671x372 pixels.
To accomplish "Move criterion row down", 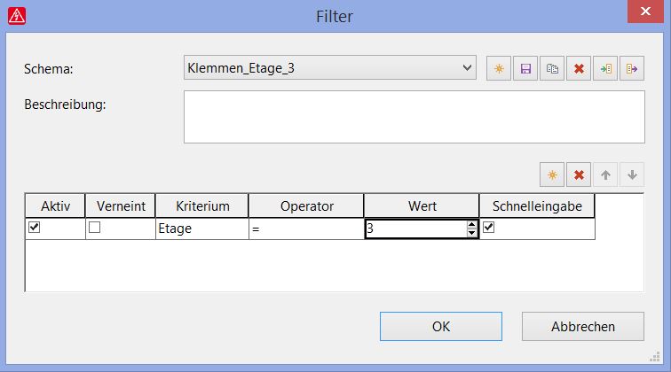I will tap(632, 174).
